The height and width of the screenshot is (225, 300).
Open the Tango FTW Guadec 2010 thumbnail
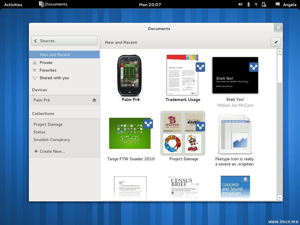[130, 133]
